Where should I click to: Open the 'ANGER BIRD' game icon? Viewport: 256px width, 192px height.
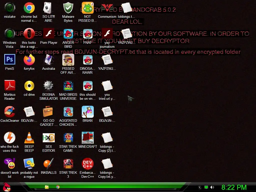point(68,34)
